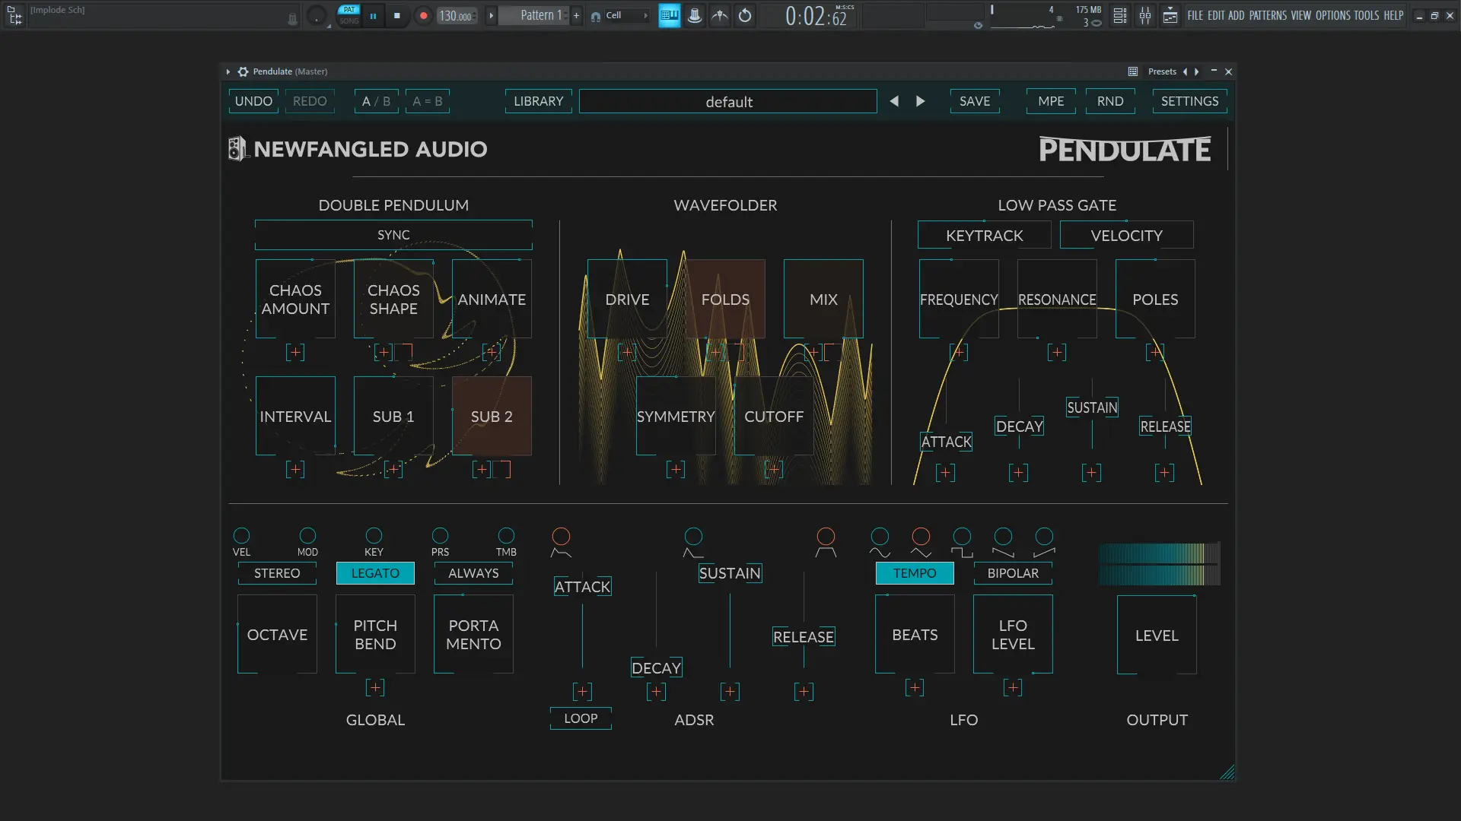
Task: Select the sine wave LFO shape
Action: [880, 537]
